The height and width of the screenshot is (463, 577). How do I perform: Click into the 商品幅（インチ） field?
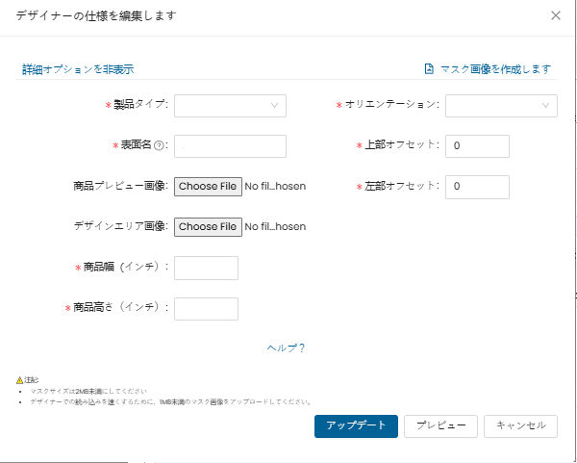206,268
